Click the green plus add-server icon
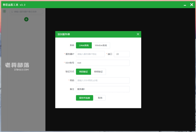Image resolution: width=196 pixels, height=132 pixels. (26, 19)
